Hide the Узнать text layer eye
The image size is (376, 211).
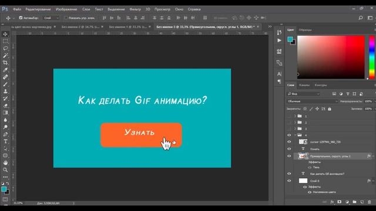289,149
